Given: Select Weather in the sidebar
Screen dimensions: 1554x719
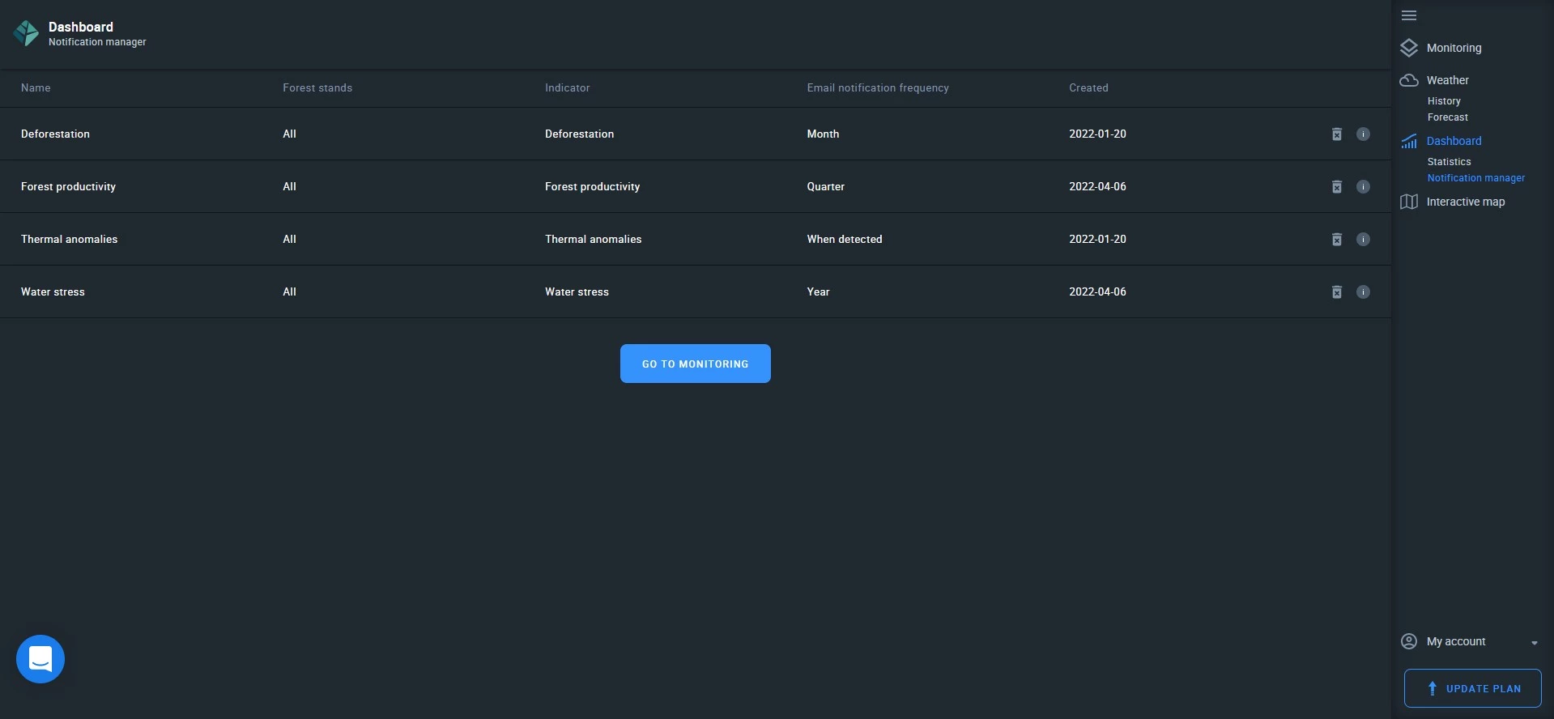Looking at the screenshot, I should (x=1447, y=80).
